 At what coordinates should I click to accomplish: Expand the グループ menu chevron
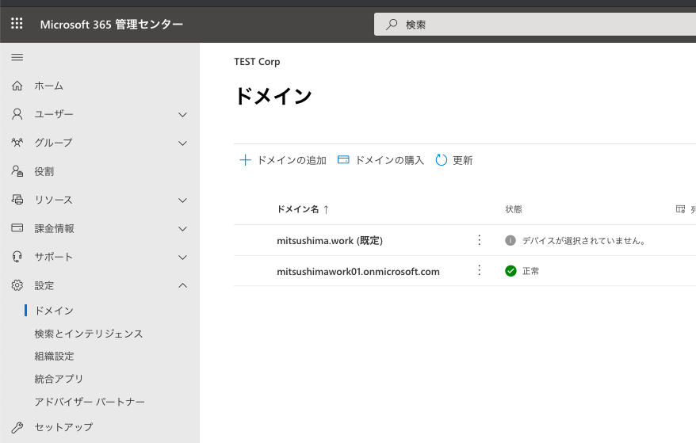[182, 143]
